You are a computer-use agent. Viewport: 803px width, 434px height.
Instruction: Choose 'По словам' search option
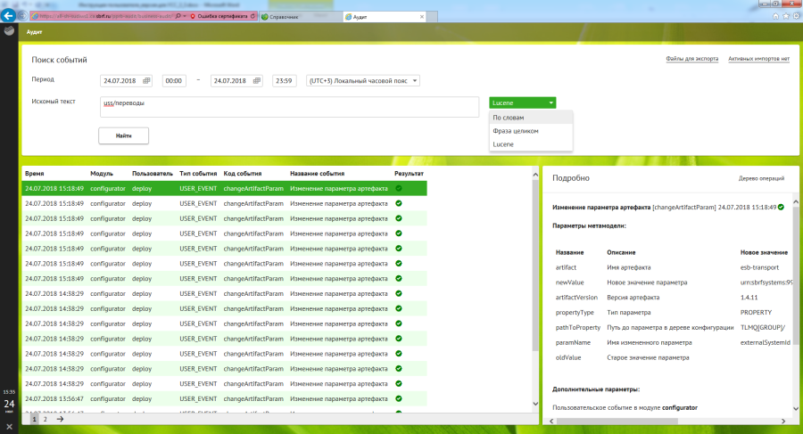509,118
